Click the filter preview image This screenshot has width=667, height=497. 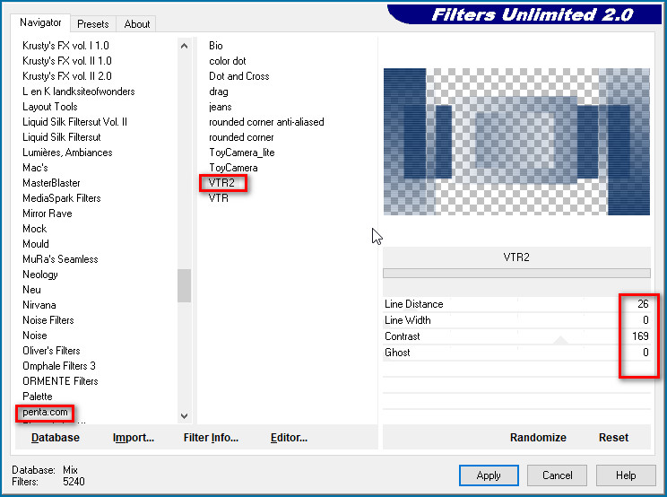[516, 142]
